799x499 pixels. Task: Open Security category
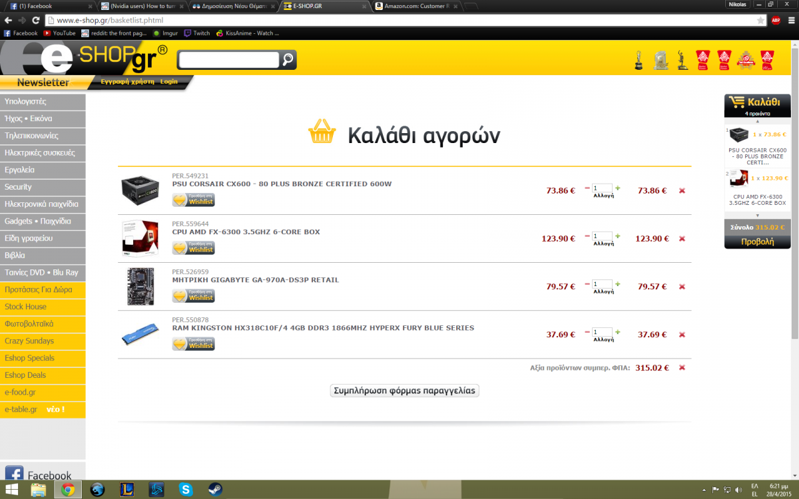(x=43, y=187)
